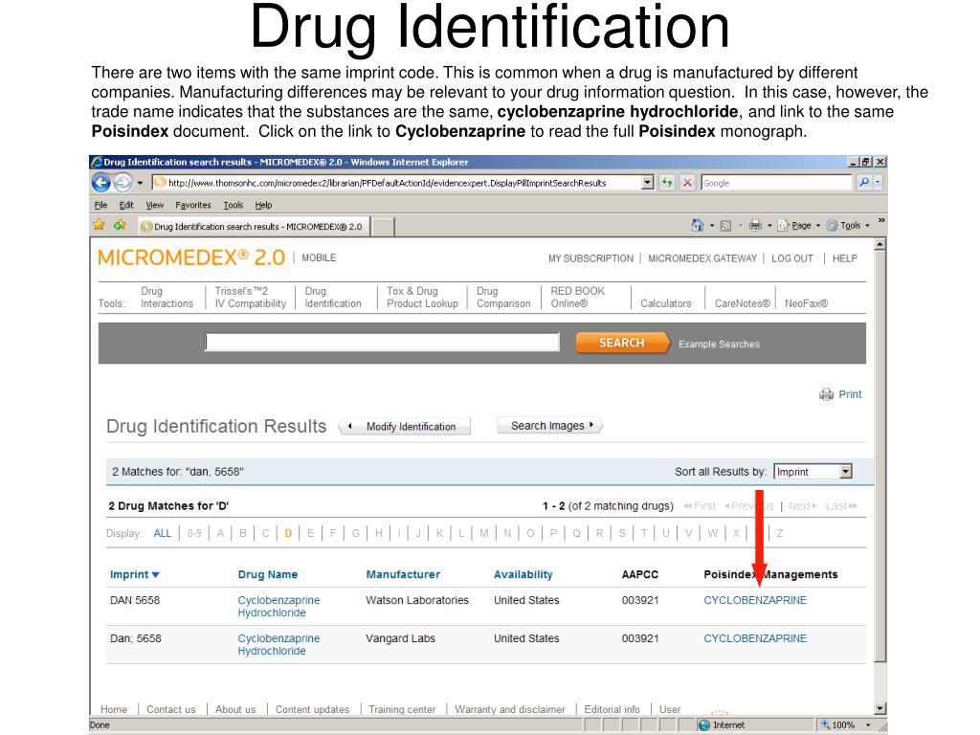Open the Favorites menu
The width and height of the screenshot is (980, 735).
193,205
